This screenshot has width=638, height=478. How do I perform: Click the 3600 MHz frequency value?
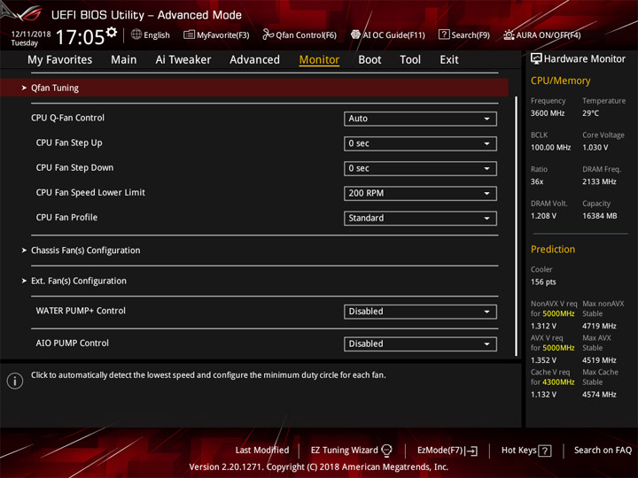tap(548, 113)
